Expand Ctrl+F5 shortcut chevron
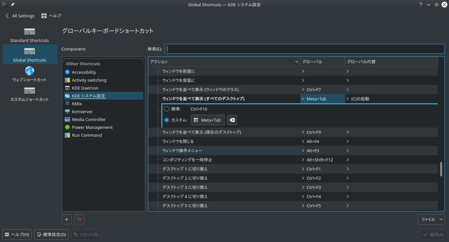Image resolution: width=449 pixels, height=242 pixels. (303, 205)
